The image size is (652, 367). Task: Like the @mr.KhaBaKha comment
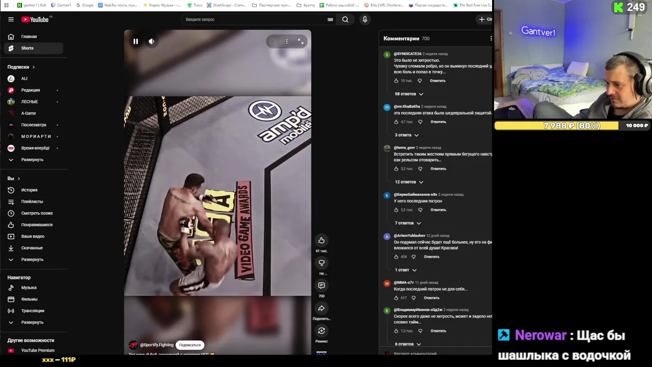(x=396, y=122)
